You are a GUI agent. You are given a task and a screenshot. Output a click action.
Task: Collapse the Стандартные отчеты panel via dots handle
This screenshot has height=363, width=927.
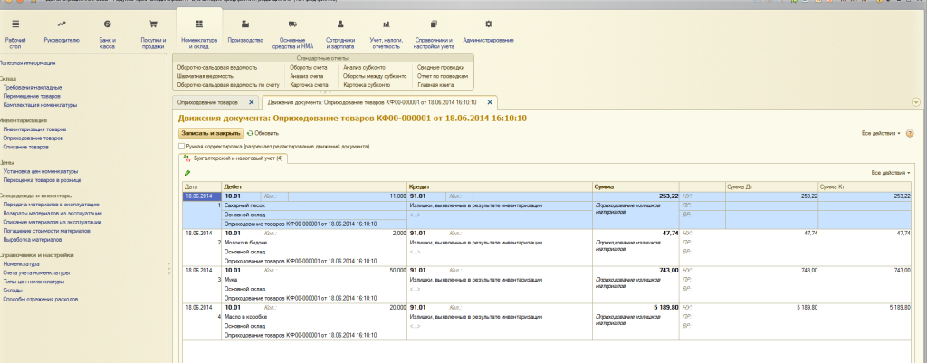point(324,92)
